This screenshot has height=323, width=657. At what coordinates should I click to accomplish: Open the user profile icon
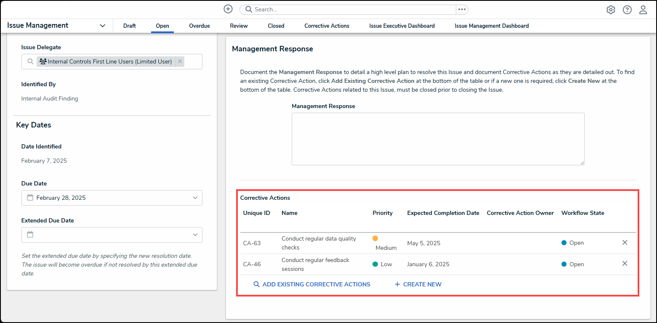[x=643, y=10]
